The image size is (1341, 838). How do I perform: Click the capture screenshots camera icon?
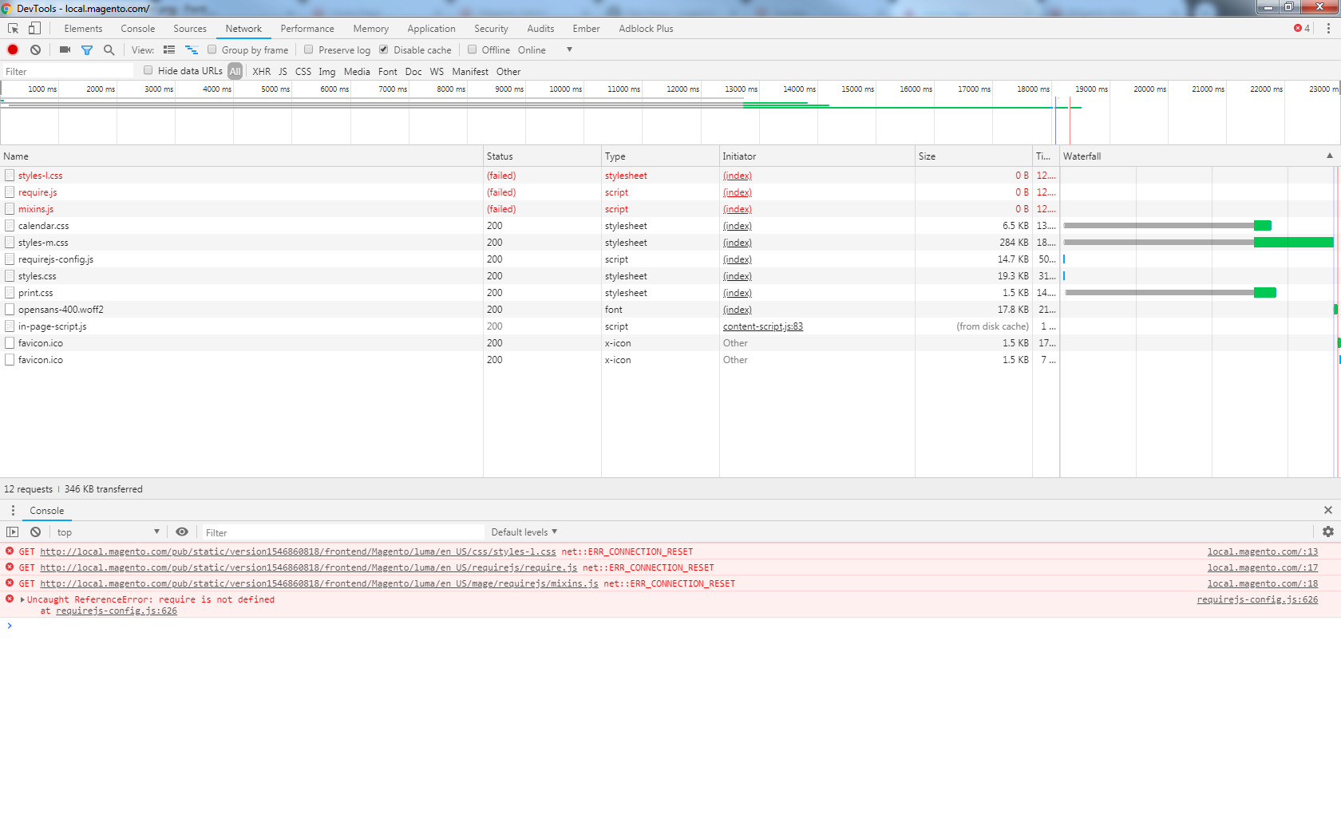click(65, 49)
